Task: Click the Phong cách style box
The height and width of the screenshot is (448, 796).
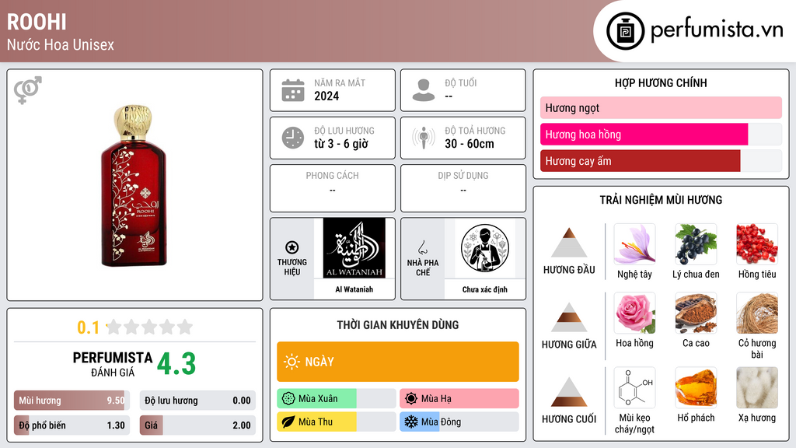Action: click(x=333, y=188)
